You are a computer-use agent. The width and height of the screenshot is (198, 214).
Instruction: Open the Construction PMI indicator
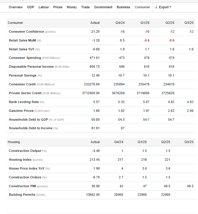[22, 186]
